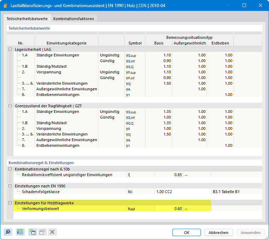Click GZT row 8. Erdbebeneinwirkungen
269x240 pixels.
58,145
